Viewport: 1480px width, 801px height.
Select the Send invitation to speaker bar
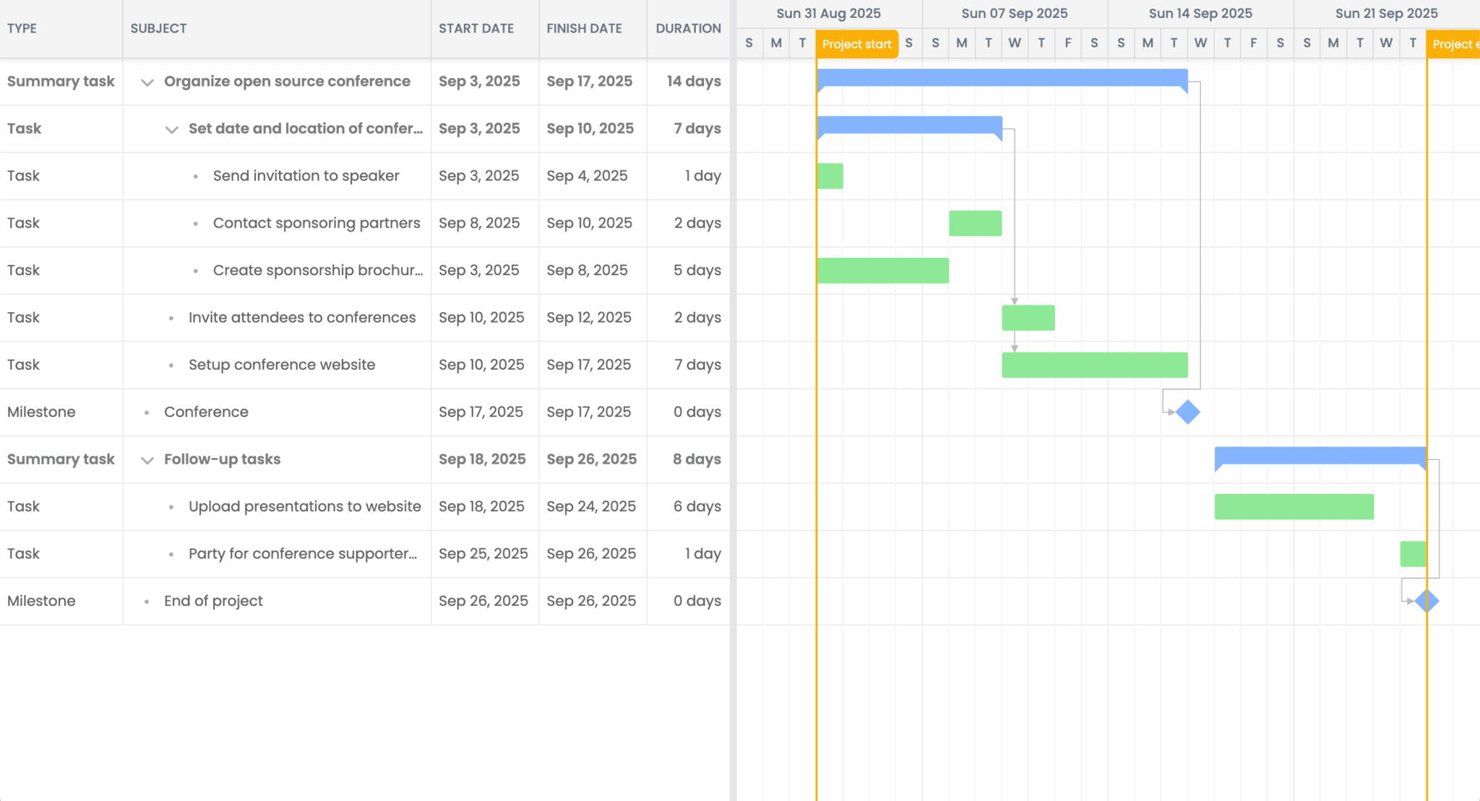click(x=830, y=176)
